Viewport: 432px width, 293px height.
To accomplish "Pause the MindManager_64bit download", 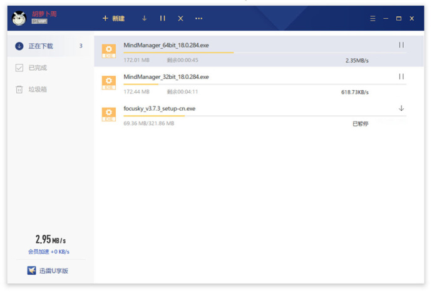I will click(401, 45).
